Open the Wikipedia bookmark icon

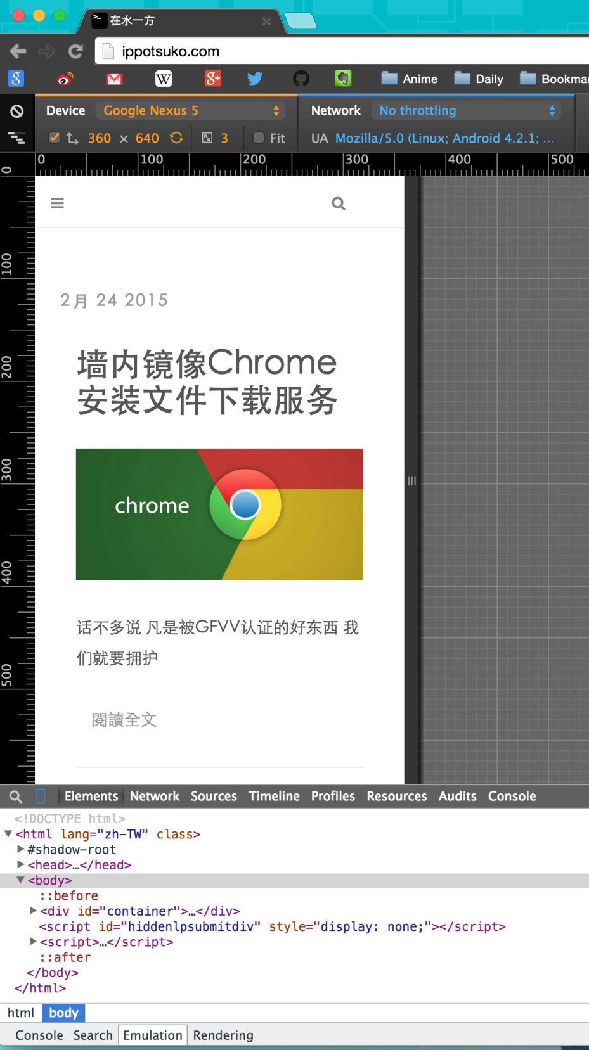coord(163,79)
